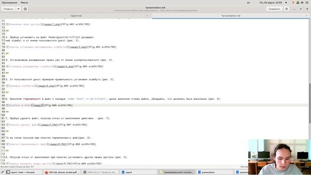Click the Konsole terminal icon in taskbar
The width and height of the screenshot is (311, 175).
pos(8,172)
